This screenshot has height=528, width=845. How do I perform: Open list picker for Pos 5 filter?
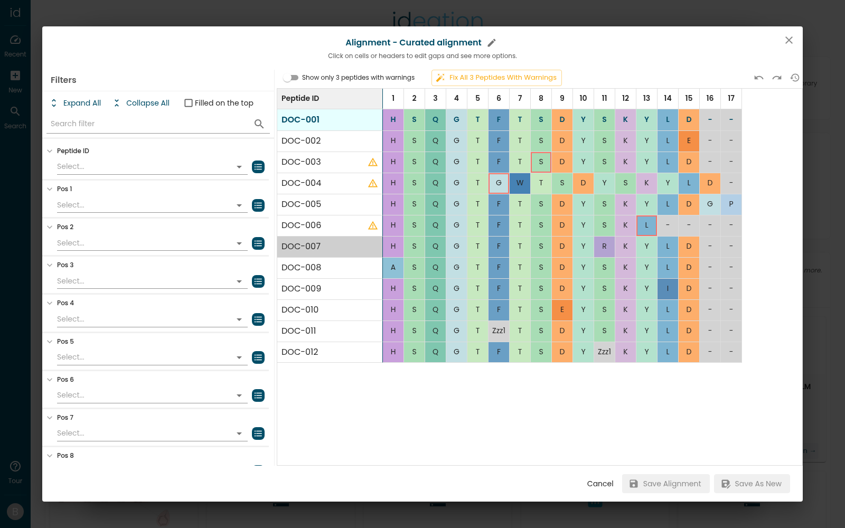click(x=258, y=357)
